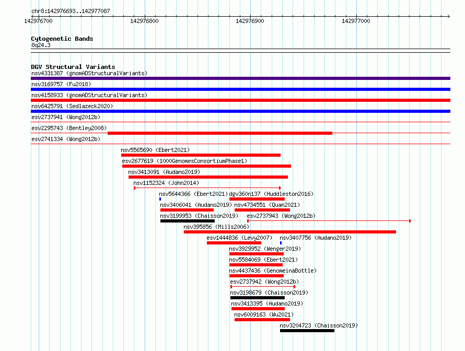
Task: Click the thin esv2737942 span line
Action: (263, 287)
